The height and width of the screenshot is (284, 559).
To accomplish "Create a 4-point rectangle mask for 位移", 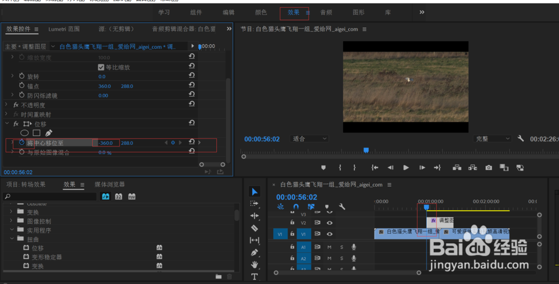I will [36, 133].
